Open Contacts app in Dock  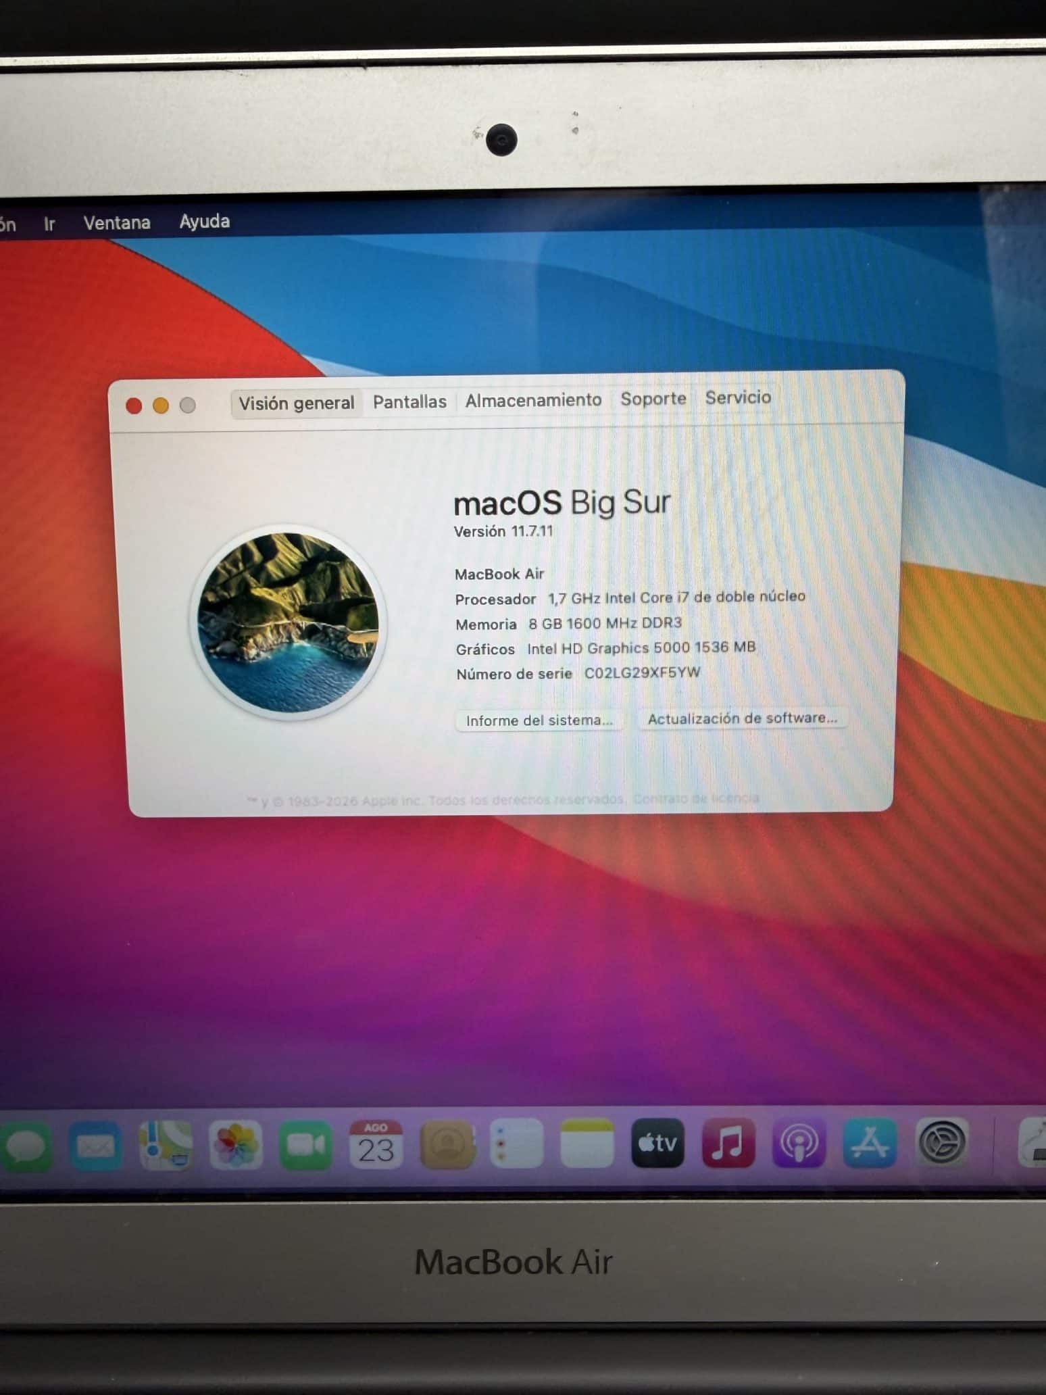tap(447, 1144)
